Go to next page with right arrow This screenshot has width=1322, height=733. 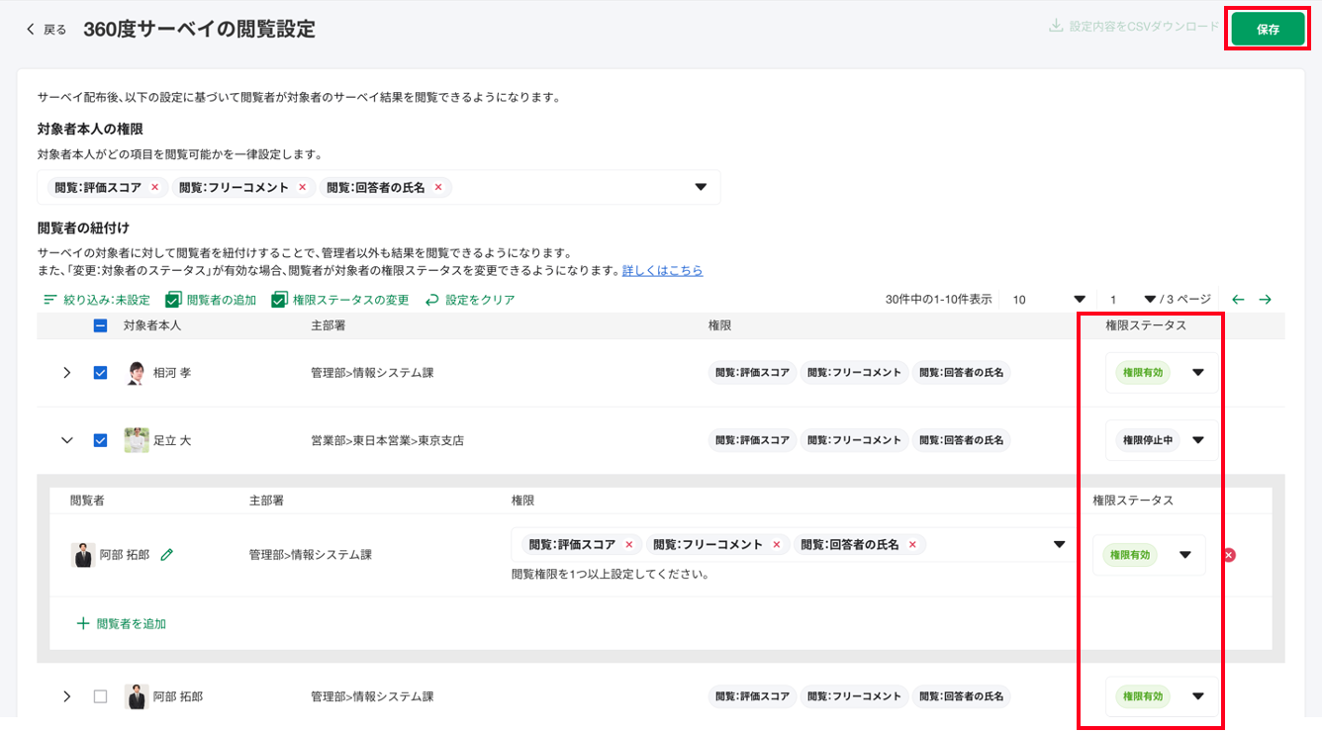[1265, 300]
